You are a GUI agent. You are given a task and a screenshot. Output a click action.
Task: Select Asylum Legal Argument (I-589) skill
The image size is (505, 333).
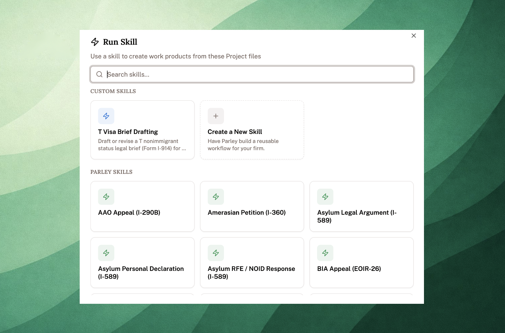point(361,206)
